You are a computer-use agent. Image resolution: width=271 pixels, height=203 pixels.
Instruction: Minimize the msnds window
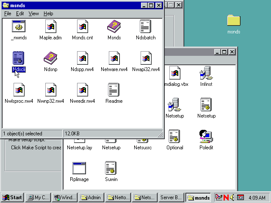coord(144,5)
